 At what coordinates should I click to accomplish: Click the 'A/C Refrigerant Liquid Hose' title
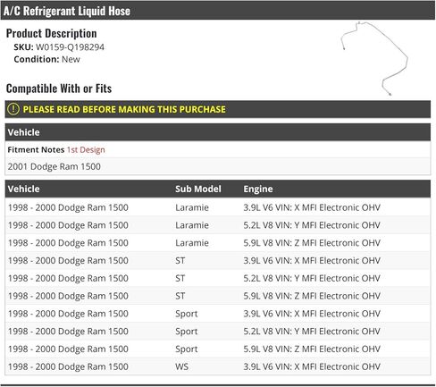pyautogui.click(x=67, y=11)
